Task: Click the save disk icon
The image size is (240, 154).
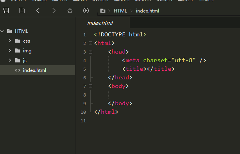Action: [22, 11]
